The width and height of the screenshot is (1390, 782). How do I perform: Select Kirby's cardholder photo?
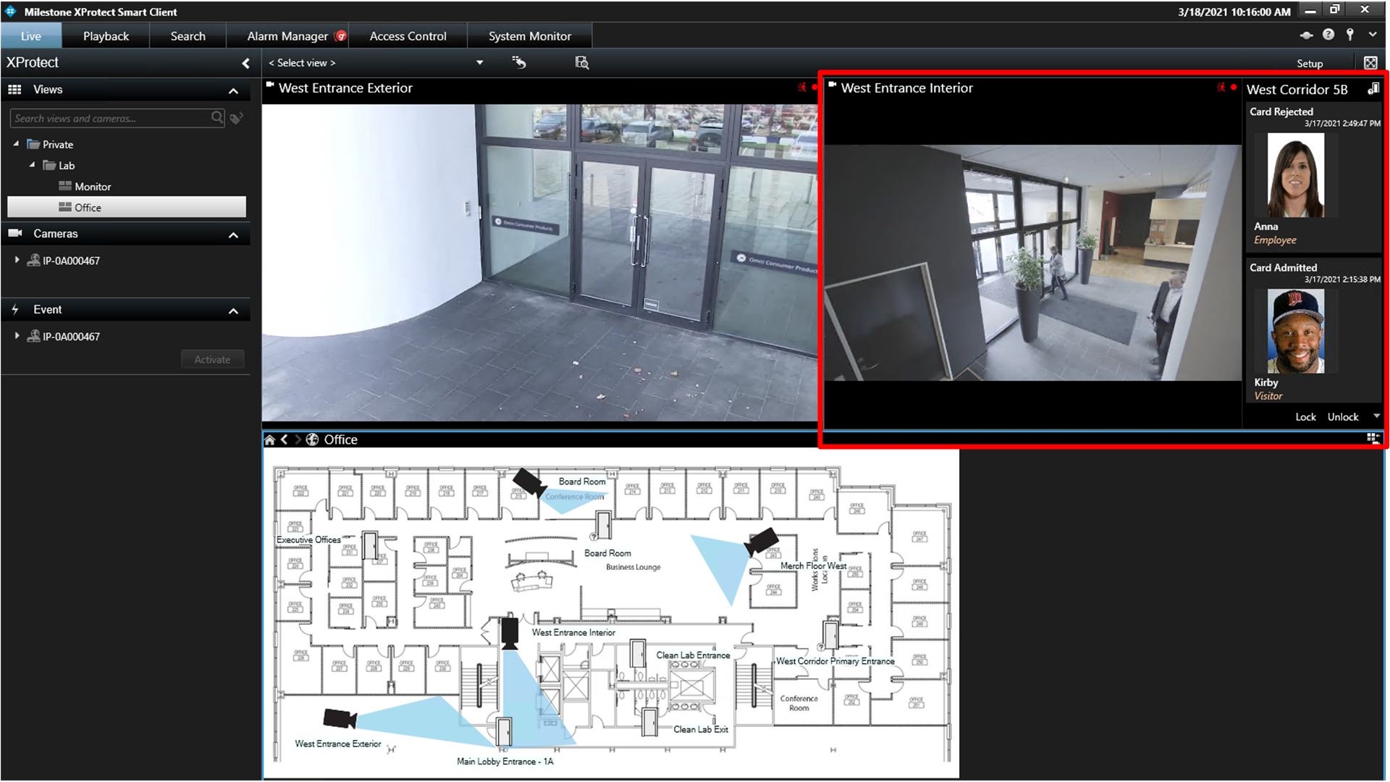click(1295, 331)
